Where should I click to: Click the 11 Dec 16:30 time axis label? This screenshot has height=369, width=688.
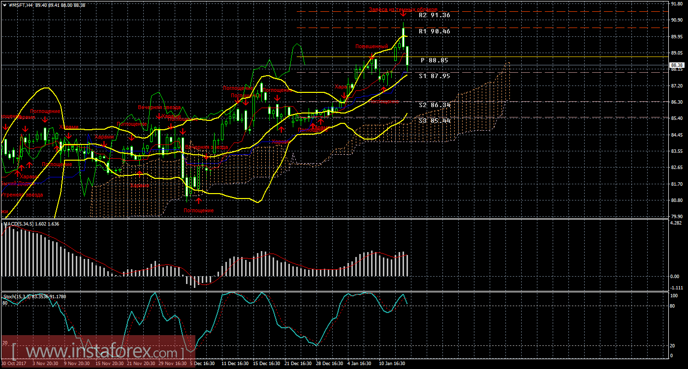pyautogui.click(x=235, y=364)
